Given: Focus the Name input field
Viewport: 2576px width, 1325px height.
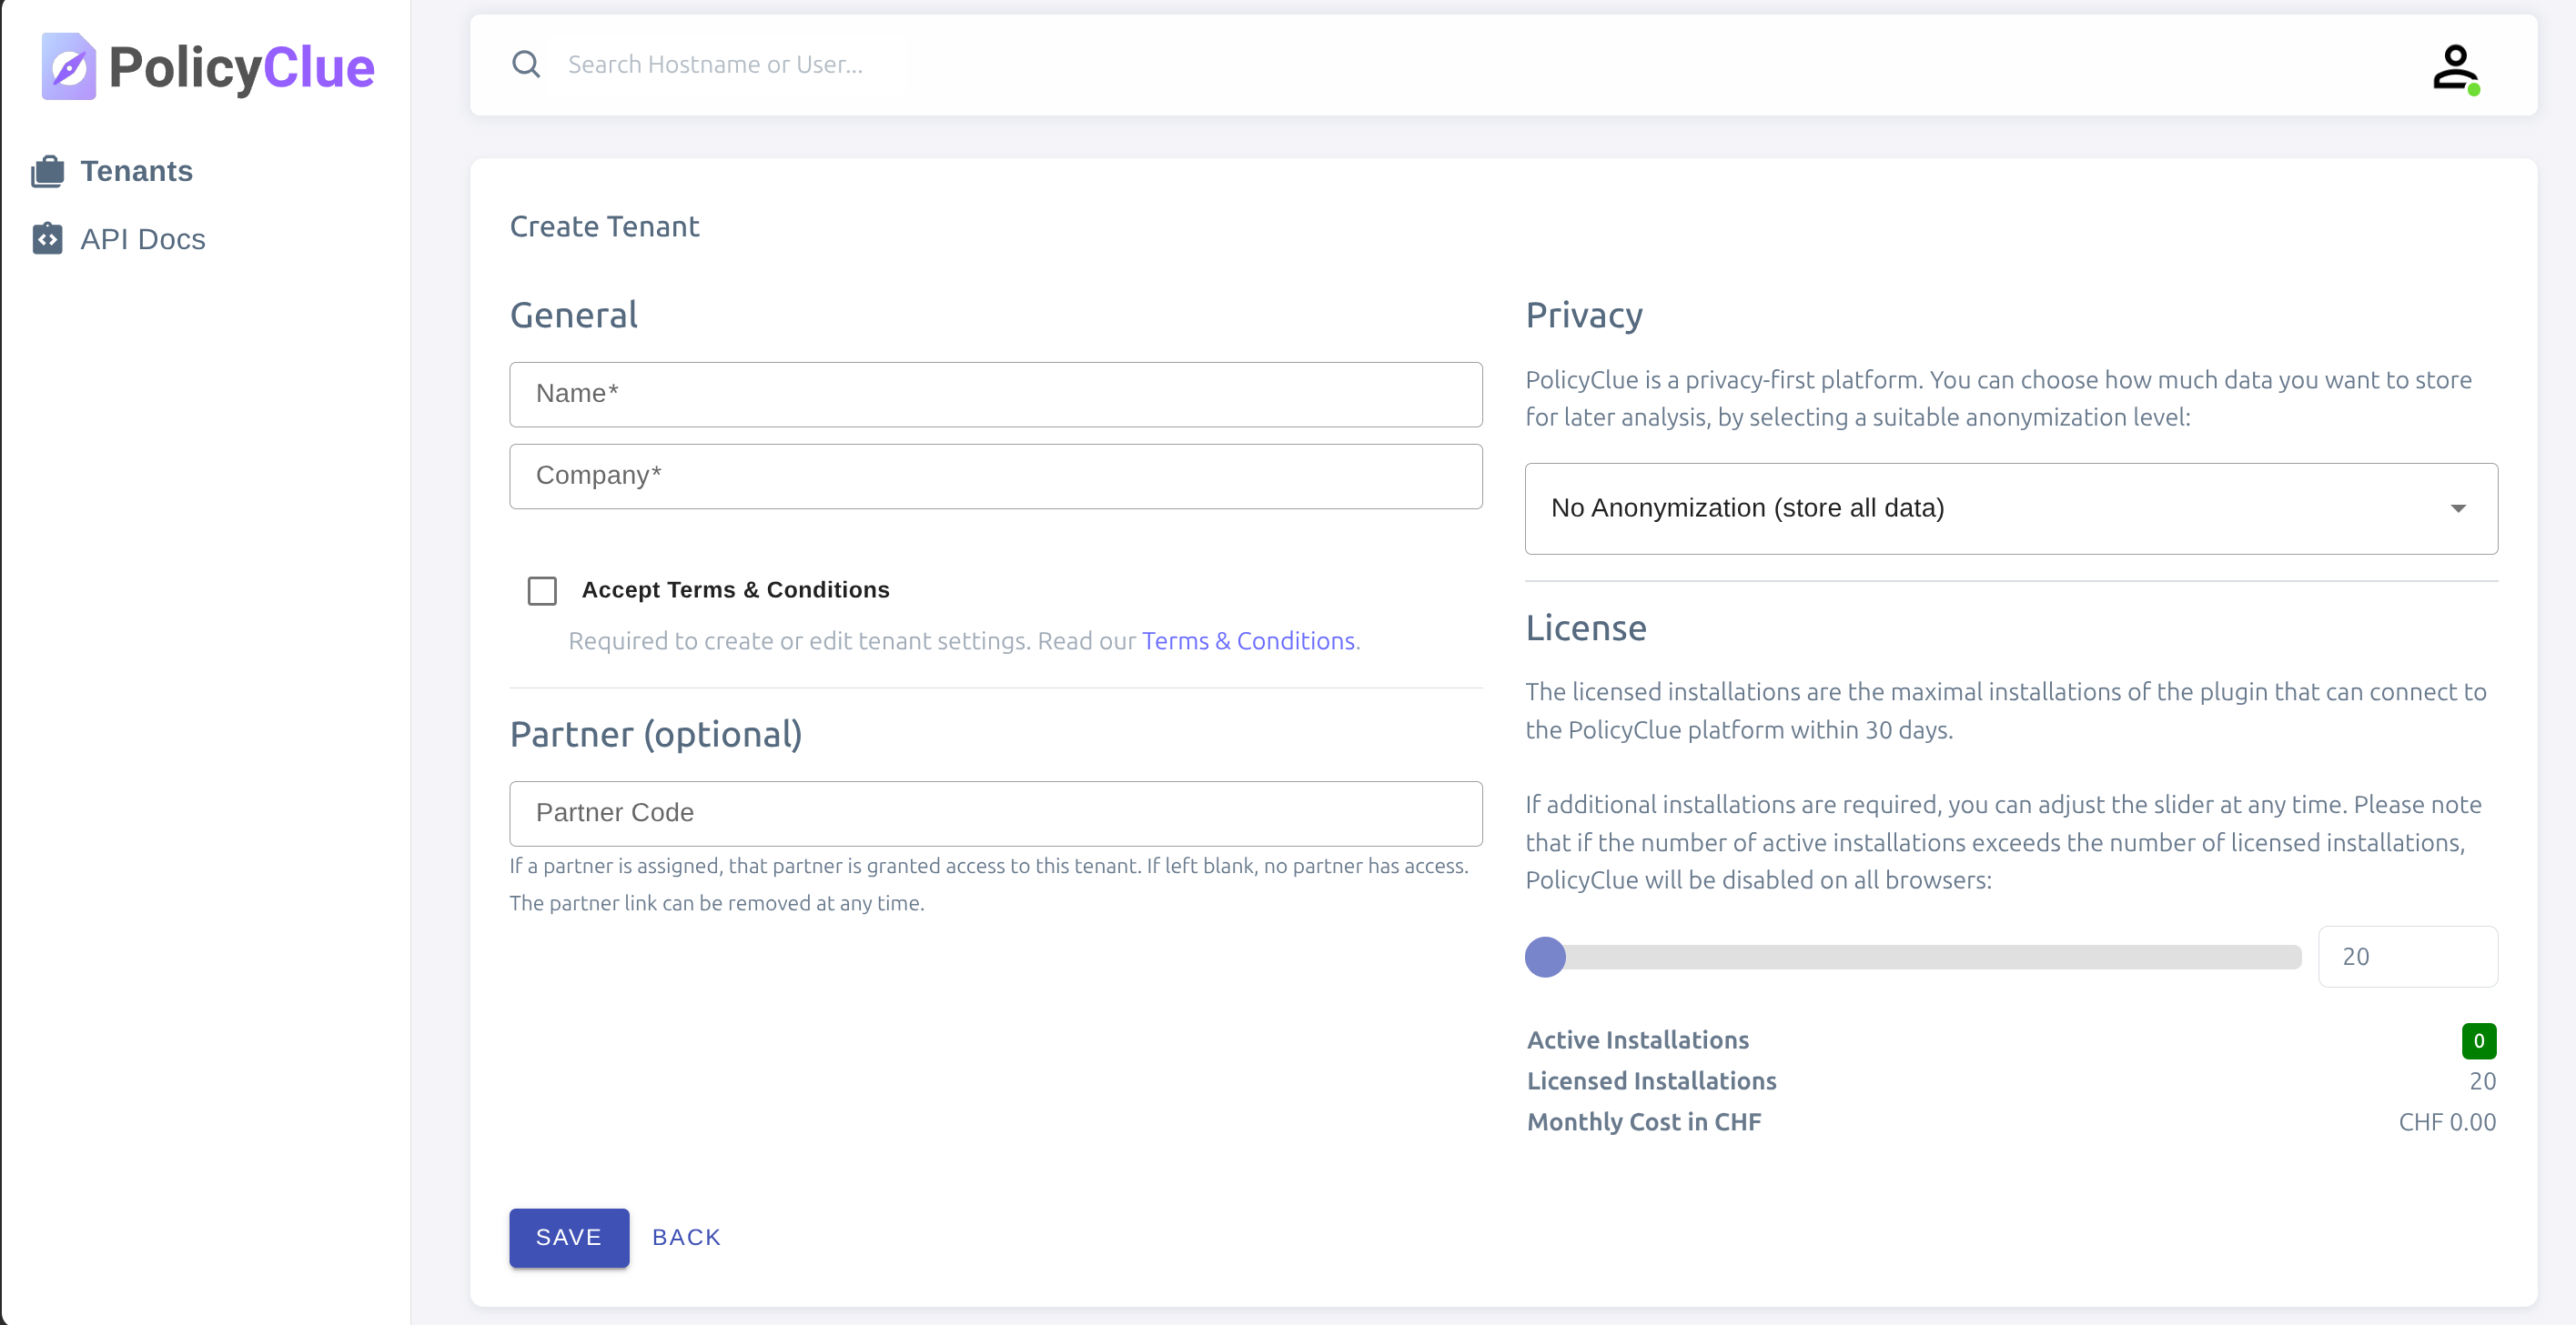Looking at the screenshot, I should (x=996, y=395).
